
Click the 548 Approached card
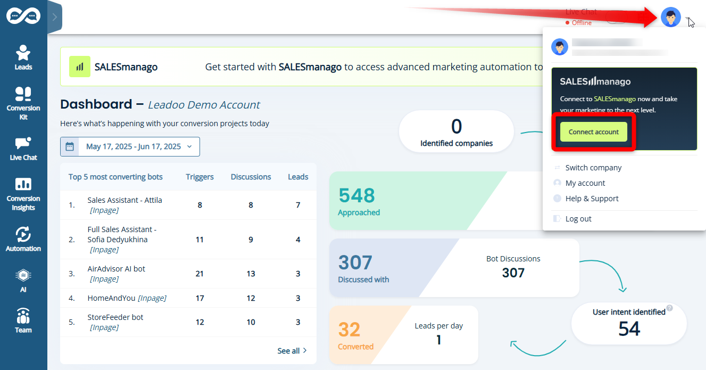pyautogui.click(x=436, y=201)
